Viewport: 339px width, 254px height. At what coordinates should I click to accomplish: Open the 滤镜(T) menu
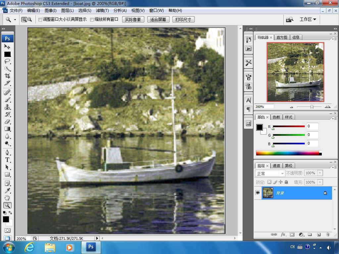[102, 11]
